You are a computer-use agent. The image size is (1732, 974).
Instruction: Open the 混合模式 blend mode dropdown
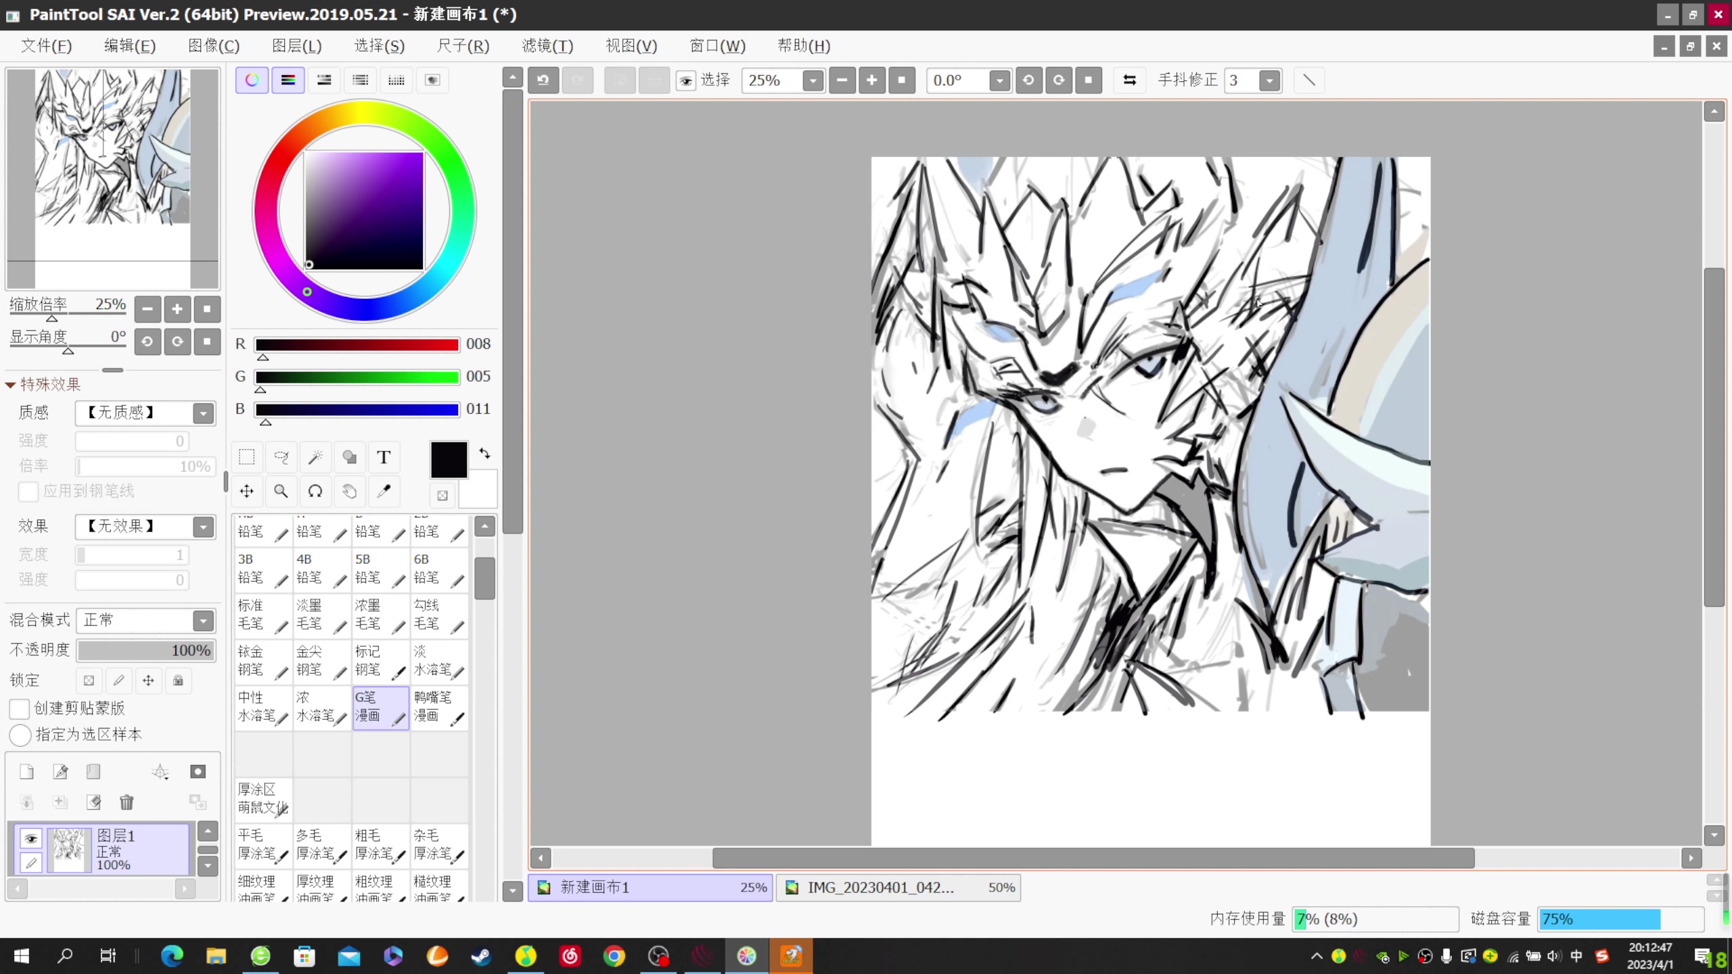pyautogui.click(x=146, y=620)
